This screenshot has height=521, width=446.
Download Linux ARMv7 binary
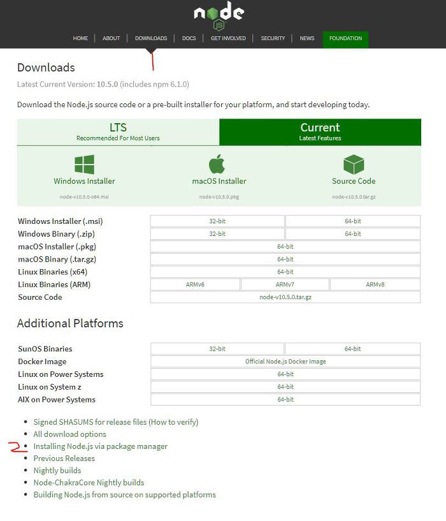click(x=285, y=284)
